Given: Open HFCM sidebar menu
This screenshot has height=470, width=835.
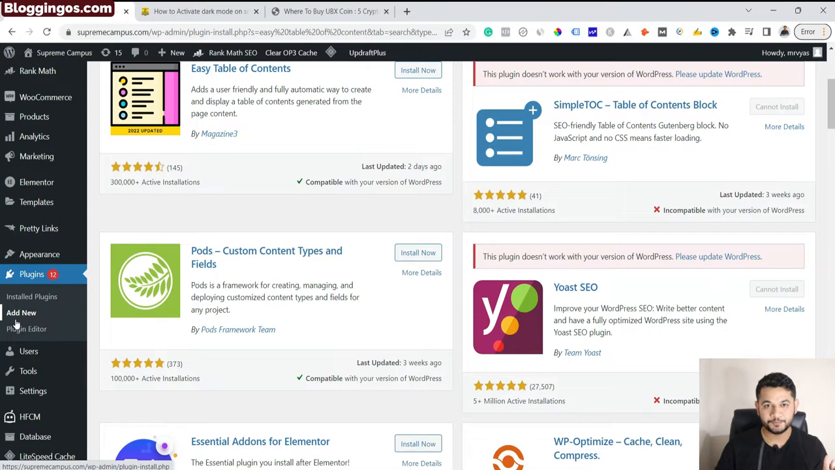Looking at the screenshot, I should coord(29,416).
